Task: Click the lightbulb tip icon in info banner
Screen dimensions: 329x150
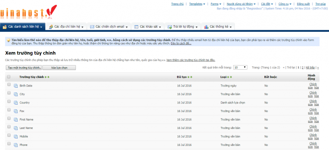Action: tap(8, 40)
